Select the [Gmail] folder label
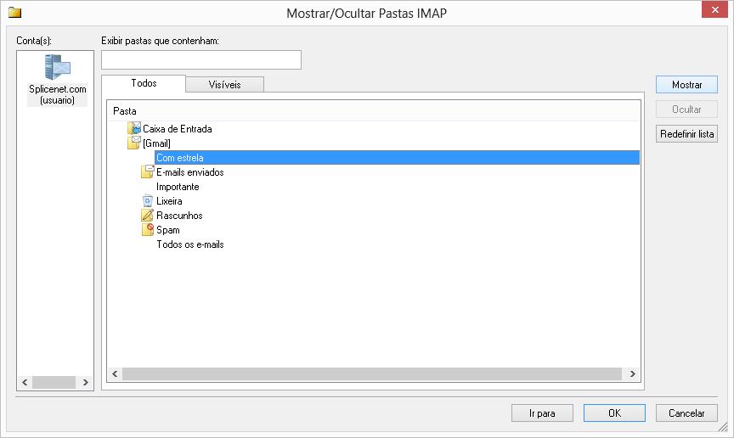This screenshot has width=734, height=438. pos(156,143)
